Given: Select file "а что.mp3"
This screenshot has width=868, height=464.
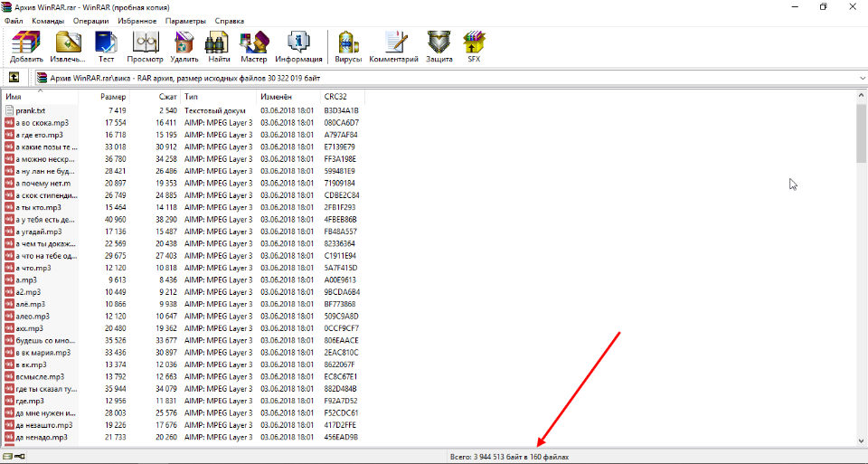Looking at the screenshot, I should 33,268.
